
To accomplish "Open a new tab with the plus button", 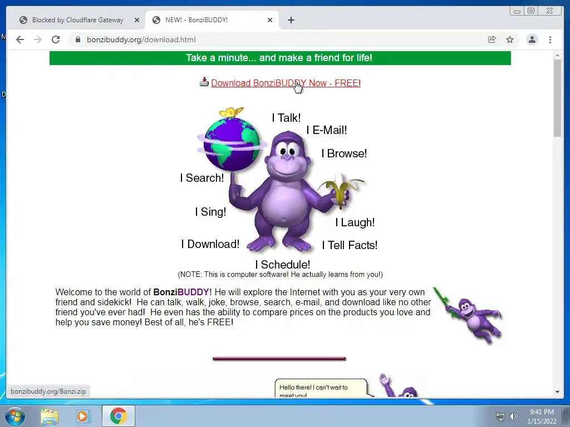I will (291, 20).
